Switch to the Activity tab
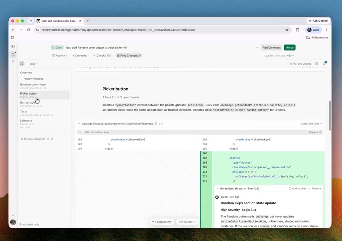This screenshot has width=342, height=241. (60, 56)
